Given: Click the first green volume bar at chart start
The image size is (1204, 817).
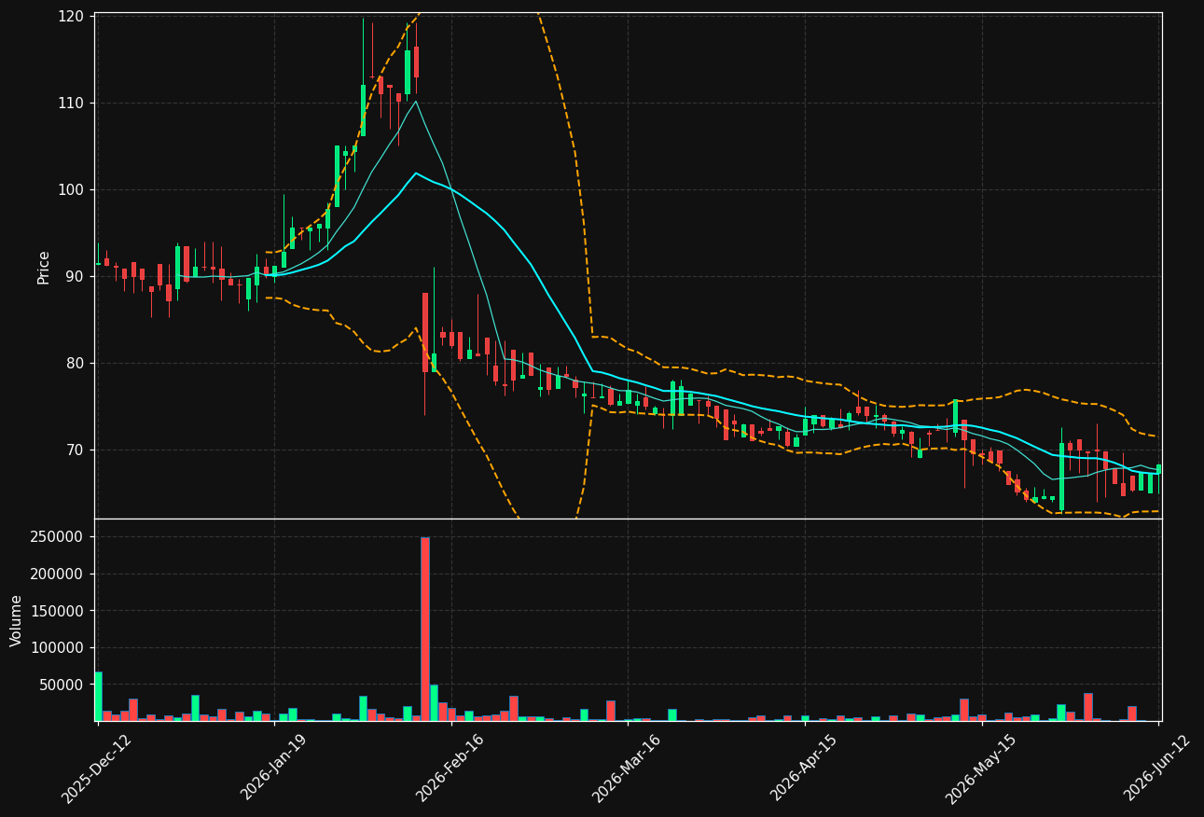Looking at the screenshot, I should pos(98,697).
